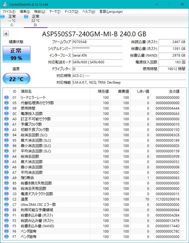Image resolution: width=189 pixels, height=243 pixels.
Task: Click the 使用時間 19012 時間 value
Action: (172, 69)
